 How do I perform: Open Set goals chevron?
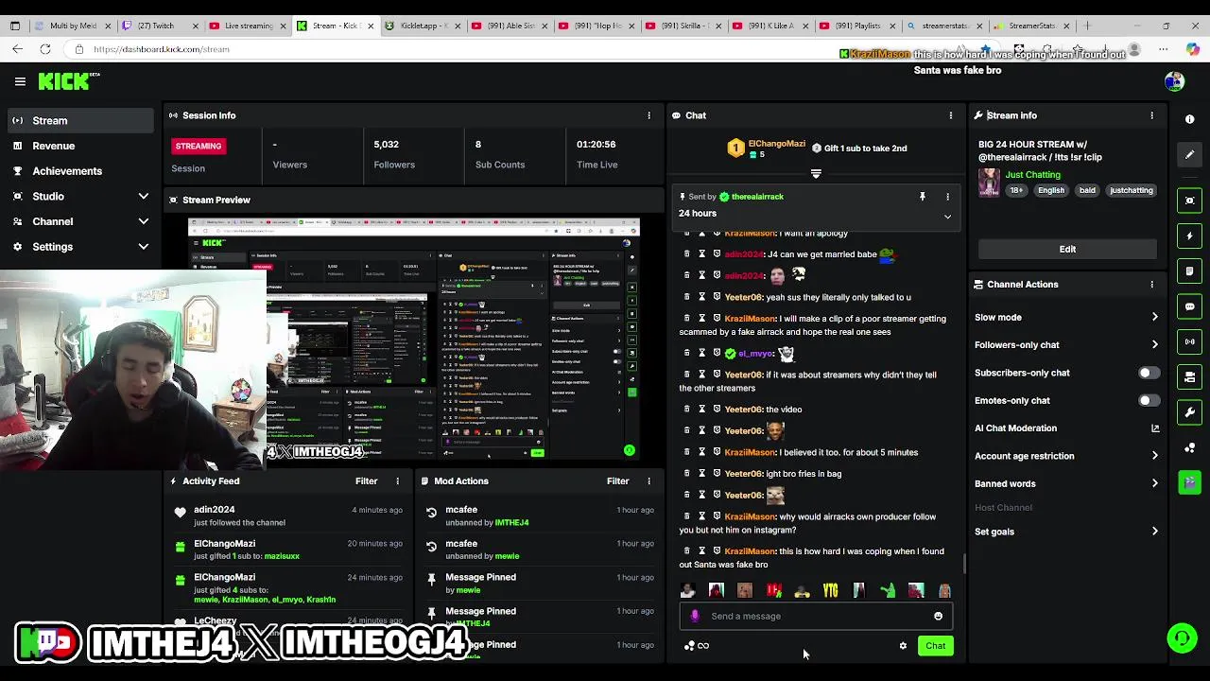click(x=1154, y=532)
